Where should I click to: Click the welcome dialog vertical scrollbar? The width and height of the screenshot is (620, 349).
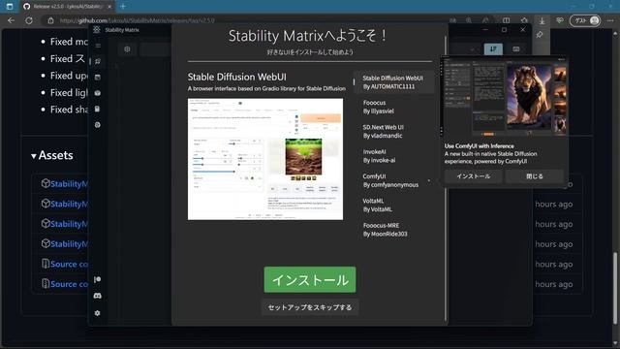click(x=446, y=178)
